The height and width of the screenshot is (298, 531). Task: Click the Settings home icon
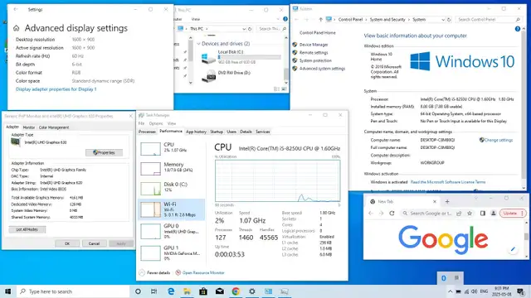click(17, 28)
